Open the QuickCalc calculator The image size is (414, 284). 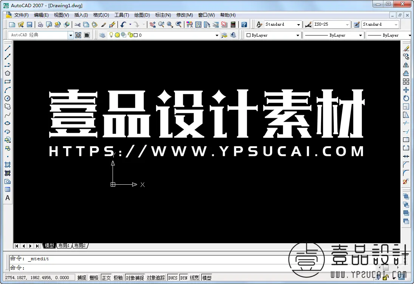(233, 25)
